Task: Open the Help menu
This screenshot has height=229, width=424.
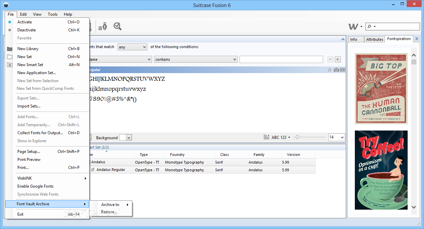Action: pos(68,14)
